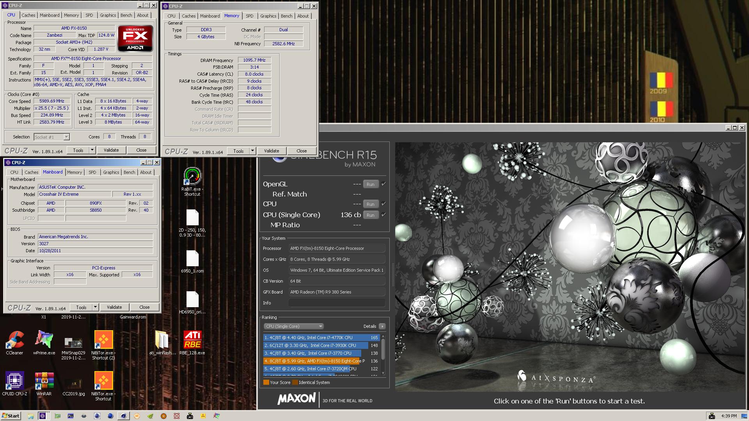
Task: Open Windows Explorer folder in taskbar
Action: pyautogui.click(x=30, y=416)
